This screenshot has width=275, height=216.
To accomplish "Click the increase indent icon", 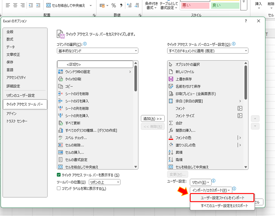I will [x=38, y=5].
